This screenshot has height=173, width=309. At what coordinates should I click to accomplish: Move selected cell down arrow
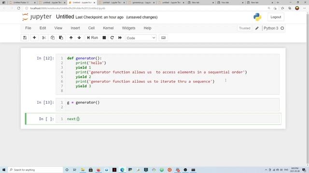(79, 37)
